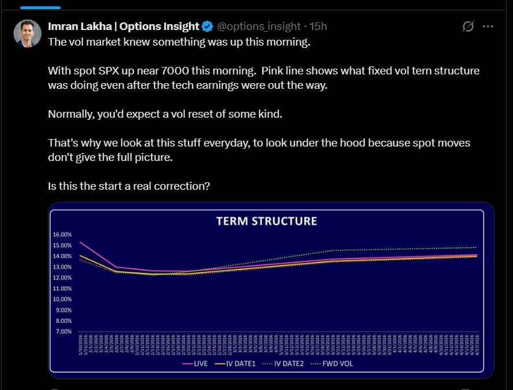Open Grok explain icon on tweet

tap(469, 27)
